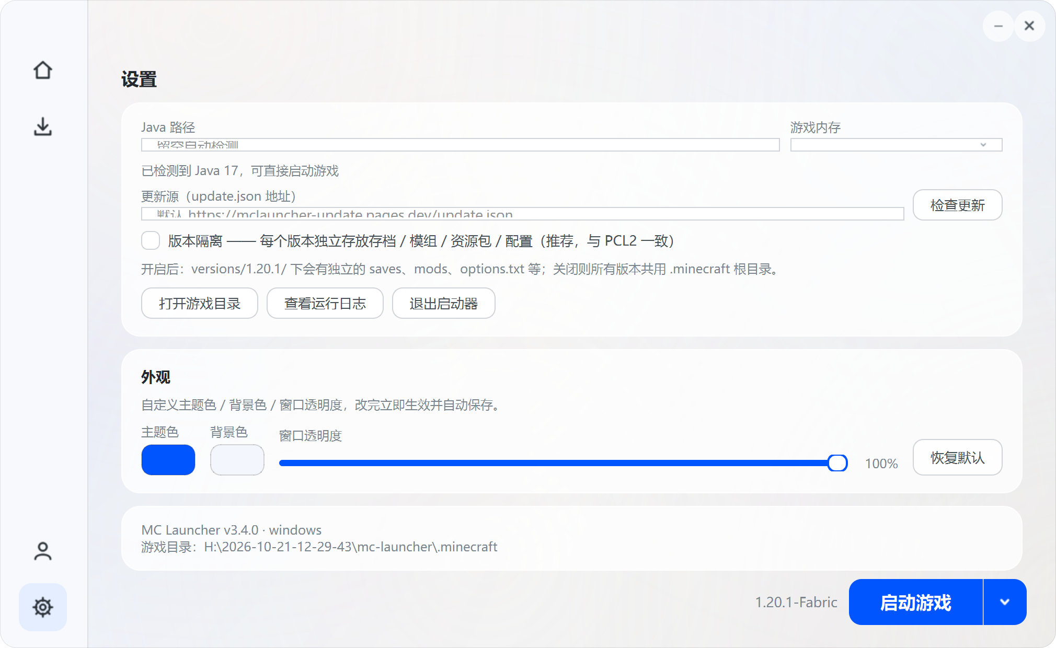Click the 游戏目录 path text
Screen dimensions: 1056x648
(x=319, y=547)
